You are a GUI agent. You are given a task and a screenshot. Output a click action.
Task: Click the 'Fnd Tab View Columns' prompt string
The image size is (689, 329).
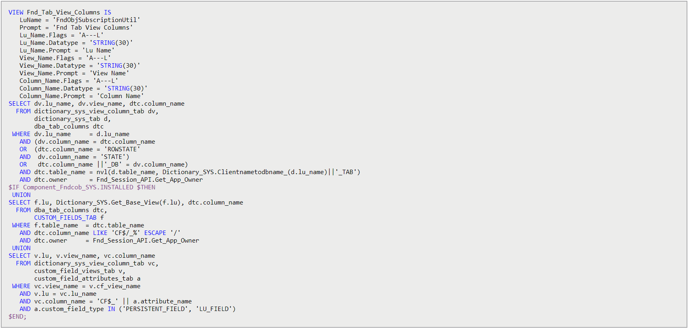tap(93, 28)
